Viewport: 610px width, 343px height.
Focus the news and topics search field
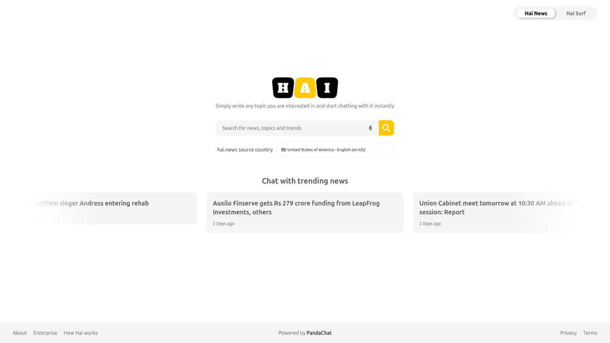[x=292, y=128]
